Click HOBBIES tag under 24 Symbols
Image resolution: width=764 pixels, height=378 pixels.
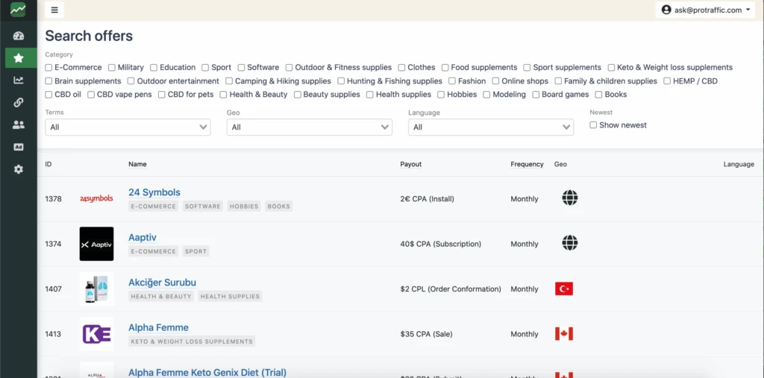point(244,207)
